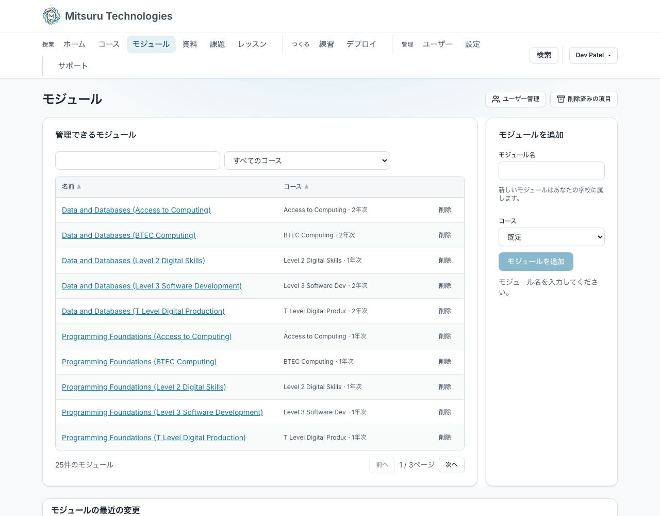Open the デプロイ nav item
This screenshot has width=660, height=516.
361,44
